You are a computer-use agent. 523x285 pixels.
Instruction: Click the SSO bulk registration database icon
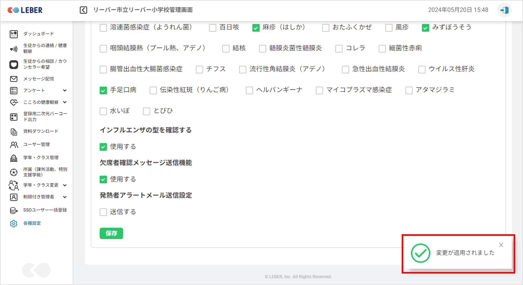point(14,210)
